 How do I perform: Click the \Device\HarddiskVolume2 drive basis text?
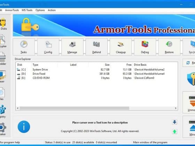coord(149,70)
